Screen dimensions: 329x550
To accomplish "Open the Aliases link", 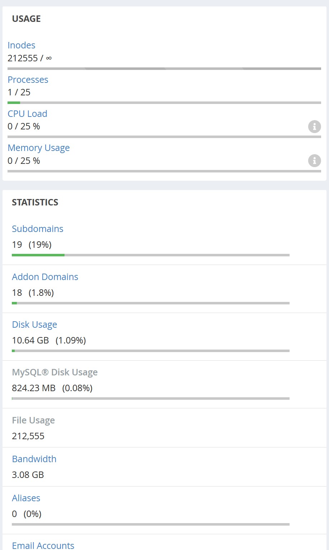I will [26, 498].
